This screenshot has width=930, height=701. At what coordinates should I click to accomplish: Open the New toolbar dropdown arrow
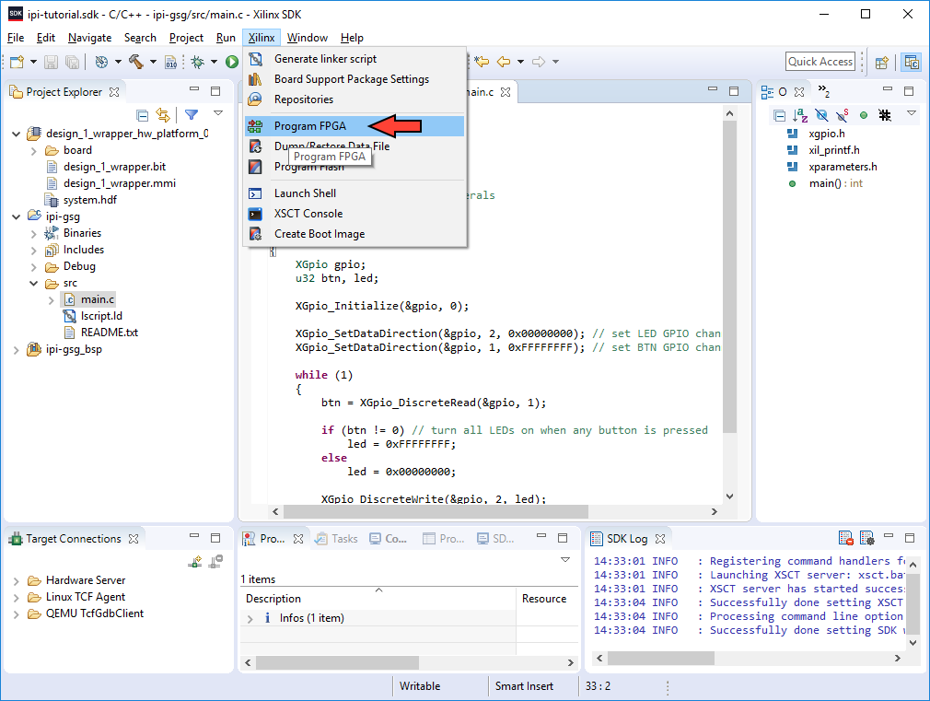[33, 62]
